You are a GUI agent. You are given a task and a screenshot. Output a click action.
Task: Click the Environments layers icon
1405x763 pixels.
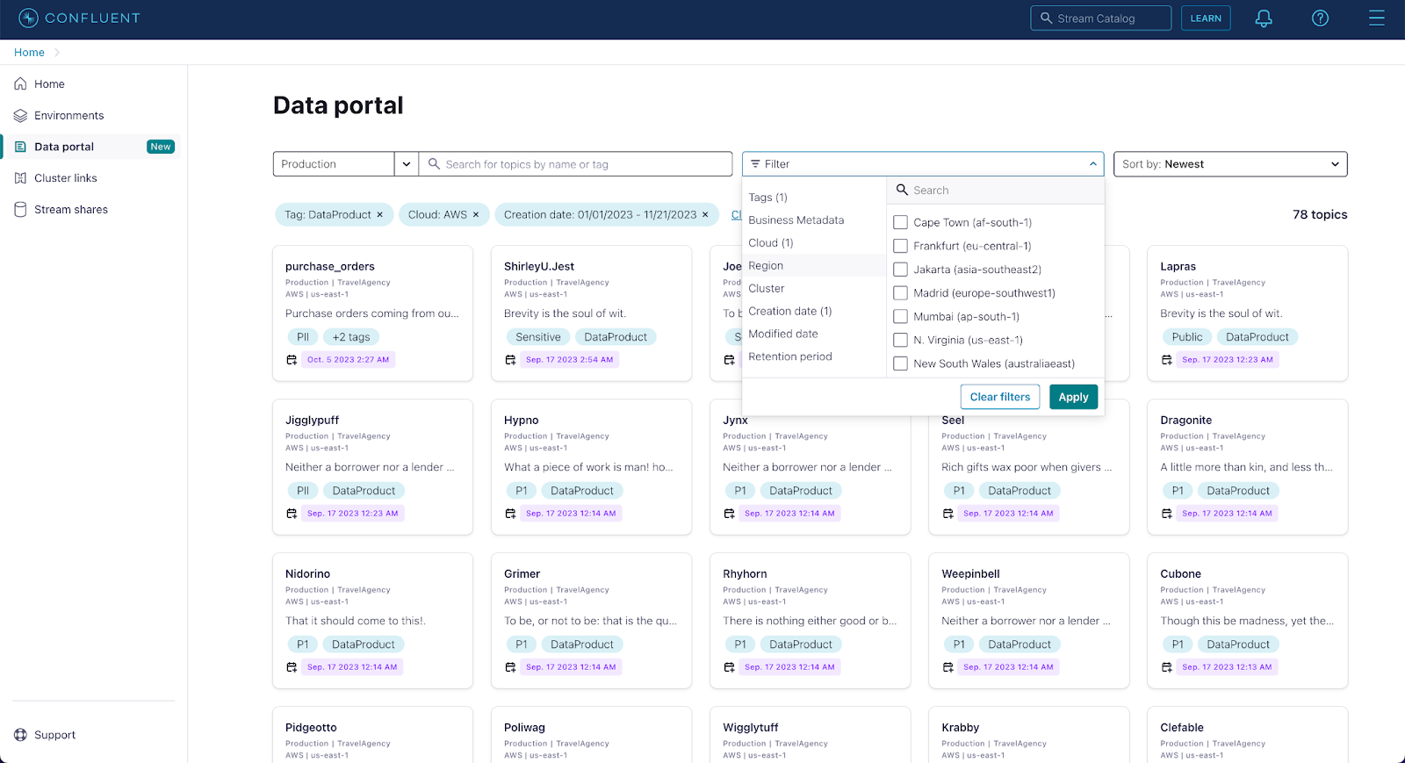20,115
